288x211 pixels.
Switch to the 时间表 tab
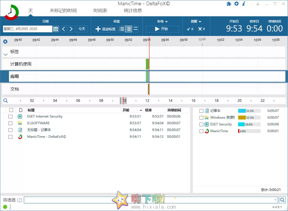[100, 11]
